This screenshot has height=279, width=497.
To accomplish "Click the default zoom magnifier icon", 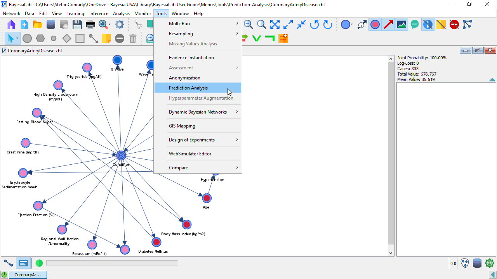I will pyautogui.click(x=262, y=25).
